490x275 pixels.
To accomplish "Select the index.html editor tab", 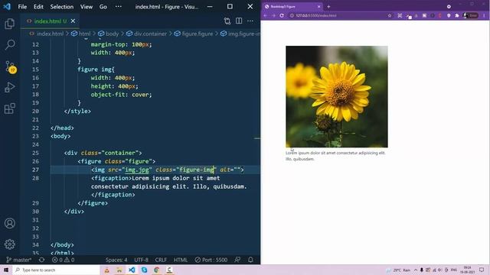I will tap(50, 21).
